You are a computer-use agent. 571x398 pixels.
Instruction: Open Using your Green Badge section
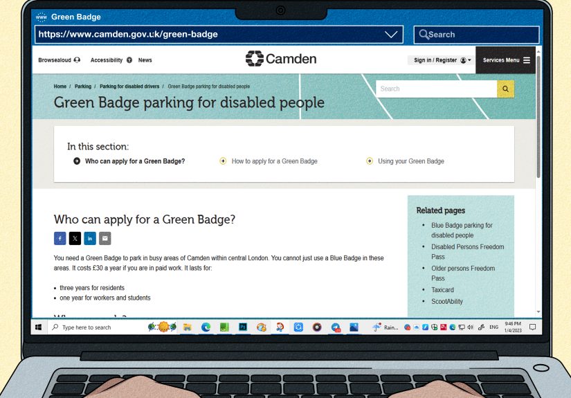coord(411,161)
